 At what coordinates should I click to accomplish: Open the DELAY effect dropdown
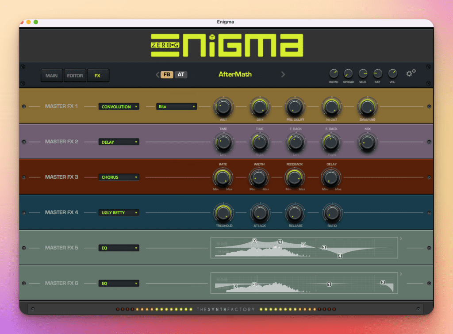pos(119,142)
